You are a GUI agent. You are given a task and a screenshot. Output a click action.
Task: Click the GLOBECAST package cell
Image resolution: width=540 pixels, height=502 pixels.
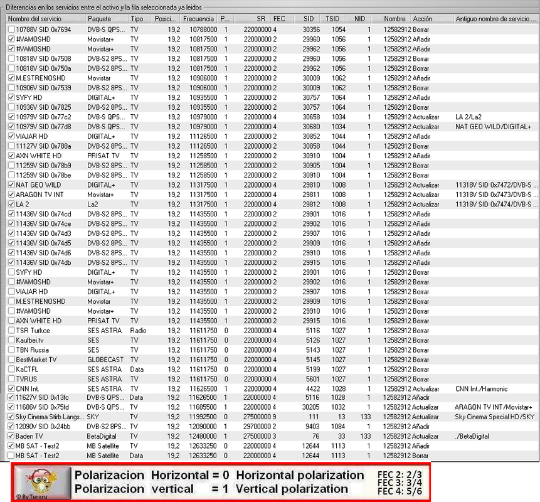(x=105, y=360)
